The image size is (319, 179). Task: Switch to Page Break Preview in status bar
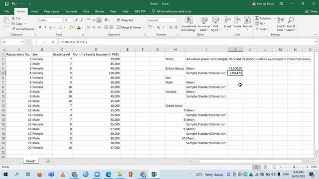click(x=274, y=167)
